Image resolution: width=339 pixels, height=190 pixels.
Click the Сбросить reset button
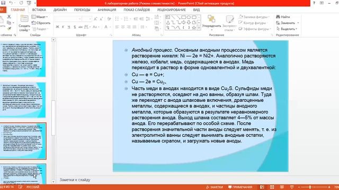click(x=41, y=23)
